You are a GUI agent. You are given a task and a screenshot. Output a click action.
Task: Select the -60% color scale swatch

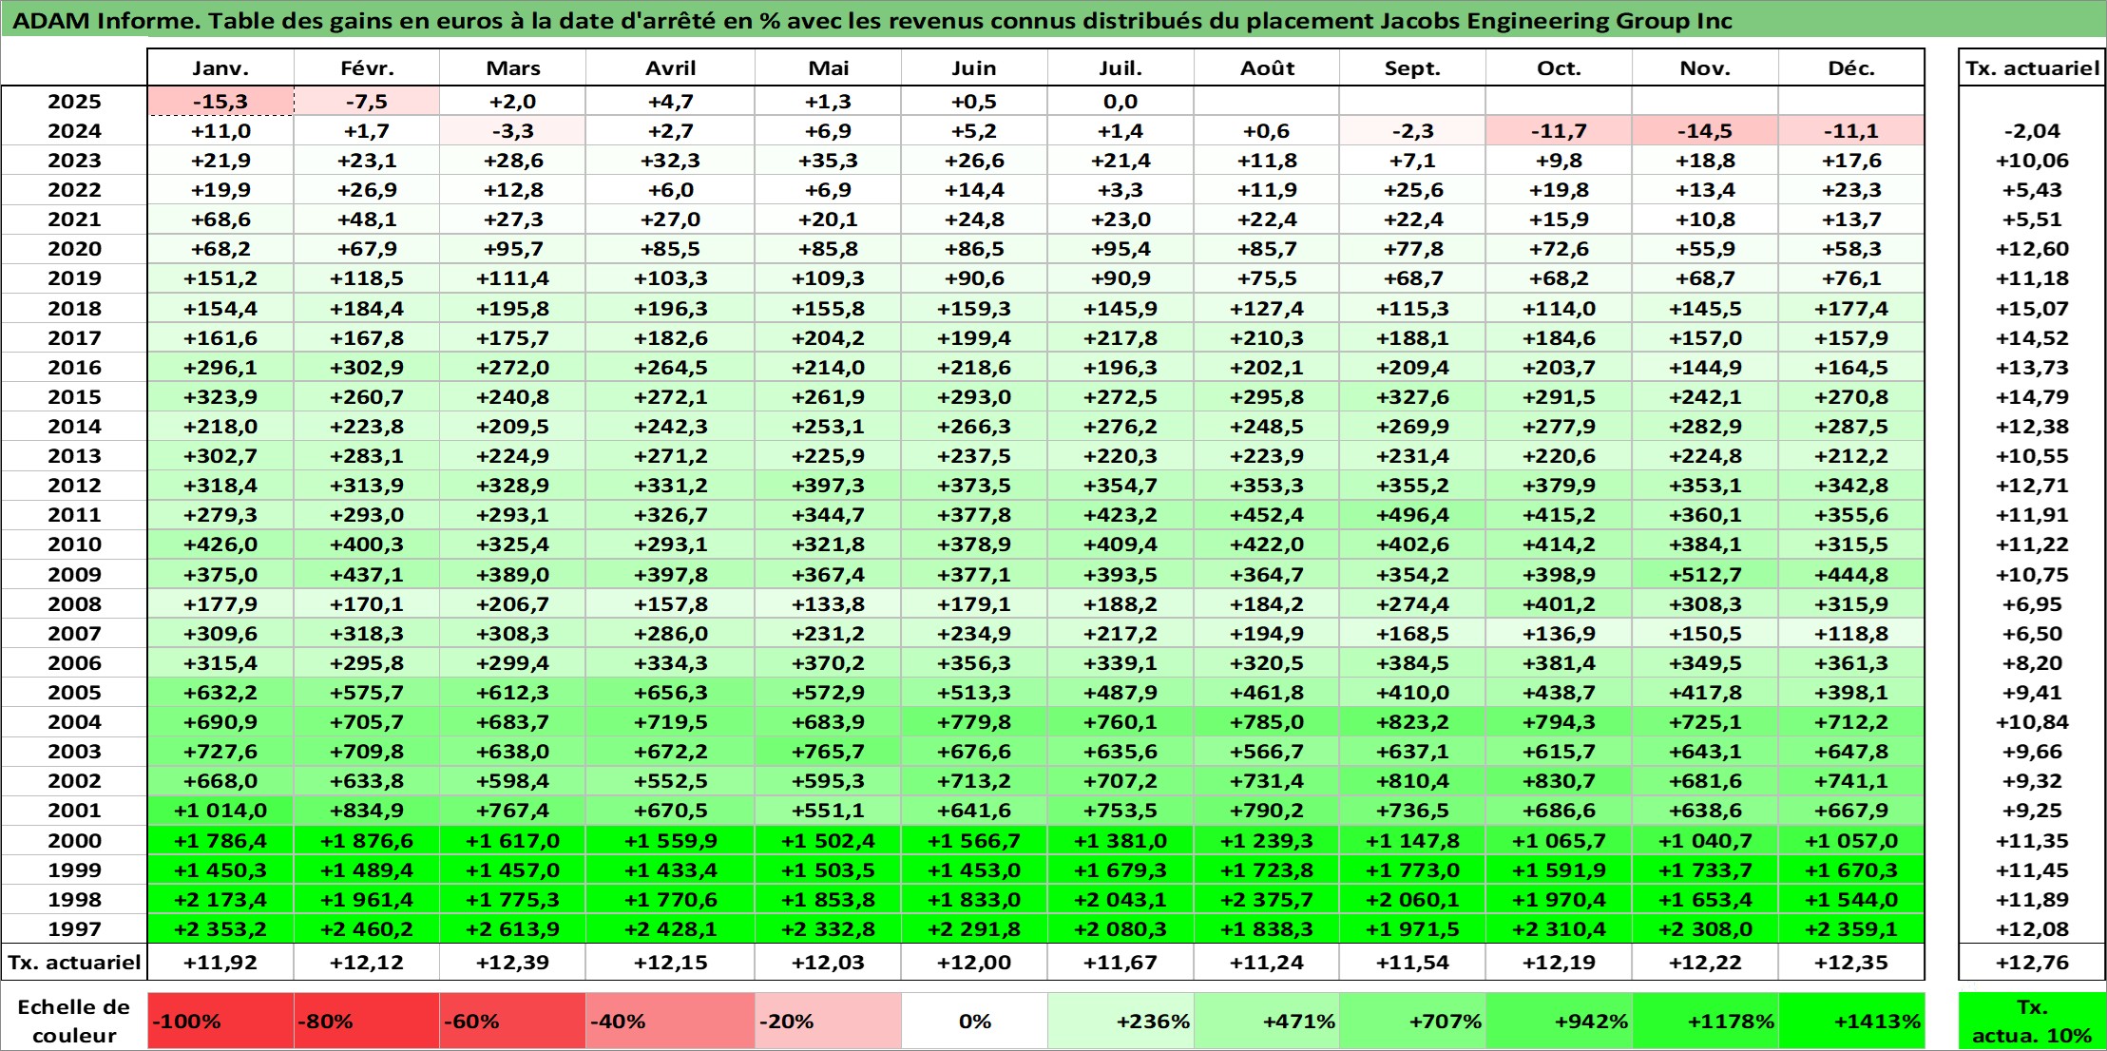pos(512,1021)
